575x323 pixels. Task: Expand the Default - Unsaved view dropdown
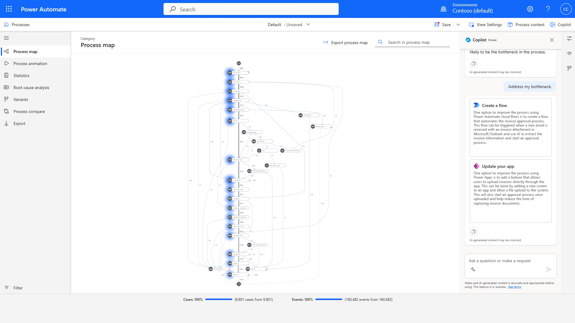point(308,25)
